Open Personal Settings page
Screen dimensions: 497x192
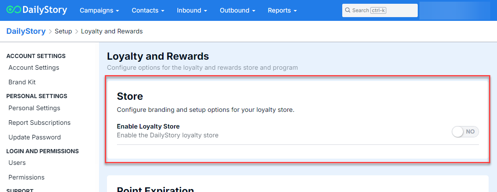coord(34,108)
